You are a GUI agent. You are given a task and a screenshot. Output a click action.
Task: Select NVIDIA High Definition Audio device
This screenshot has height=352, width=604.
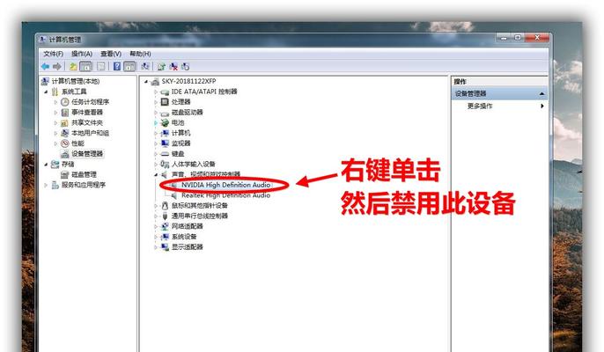(225, 186)
